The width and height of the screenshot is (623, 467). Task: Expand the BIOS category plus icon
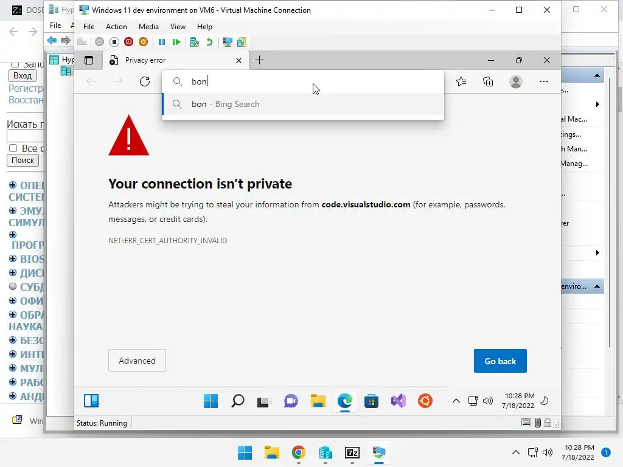[13, 258]
